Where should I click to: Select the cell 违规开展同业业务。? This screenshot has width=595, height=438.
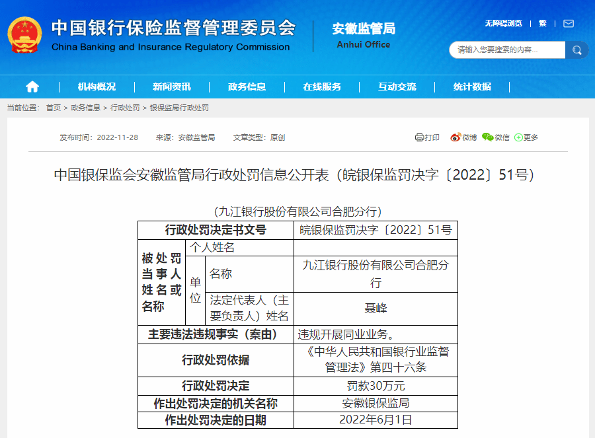tap(376, 334)
